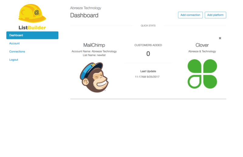
Task: Select Logout in the sidebar
Action: point(14,60)
